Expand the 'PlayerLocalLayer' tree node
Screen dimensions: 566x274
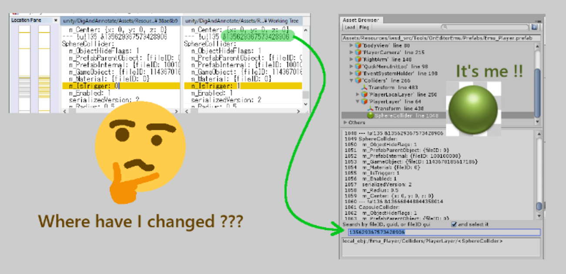coord(358,94)
